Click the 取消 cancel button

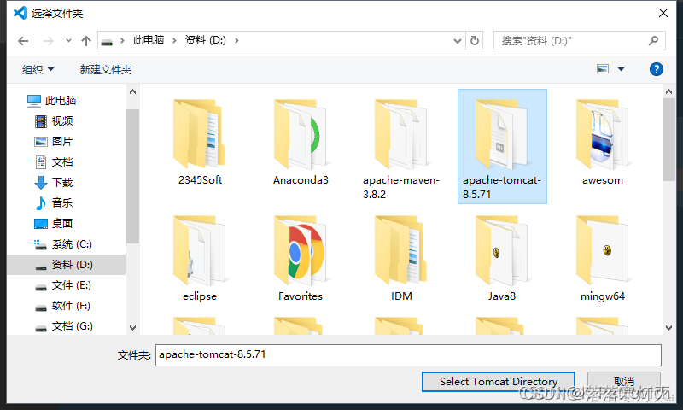pos(624,382)
